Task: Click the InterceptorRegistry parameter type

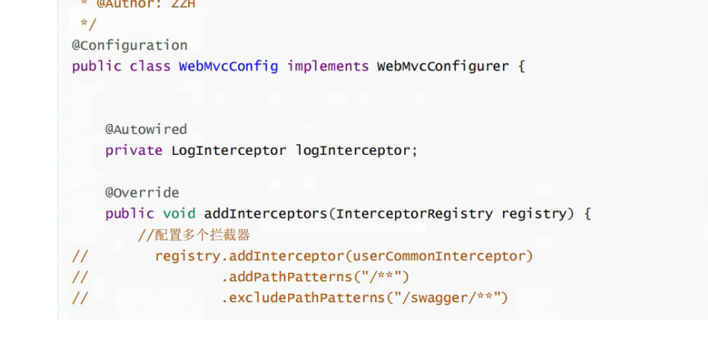Action: pos(414,214)
